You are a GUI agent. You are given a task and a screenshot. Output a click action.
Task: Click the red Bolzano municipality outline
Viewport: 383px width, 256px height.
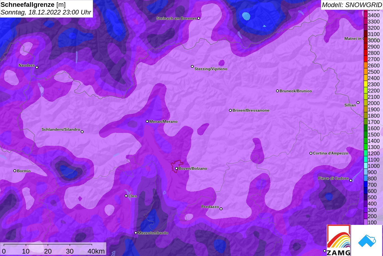[177, 166]
